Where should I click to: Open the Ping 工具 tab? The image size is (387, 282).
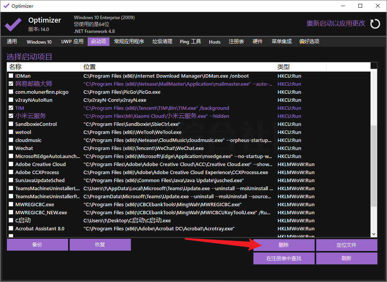point(190,41)
